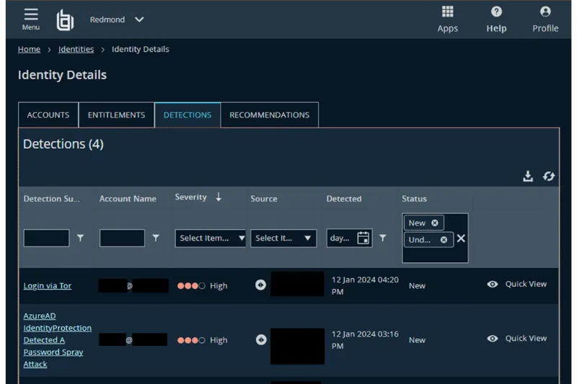Open the Profile menu
The width and height of the screenshot is (577, 384).
tap(545, 19)
